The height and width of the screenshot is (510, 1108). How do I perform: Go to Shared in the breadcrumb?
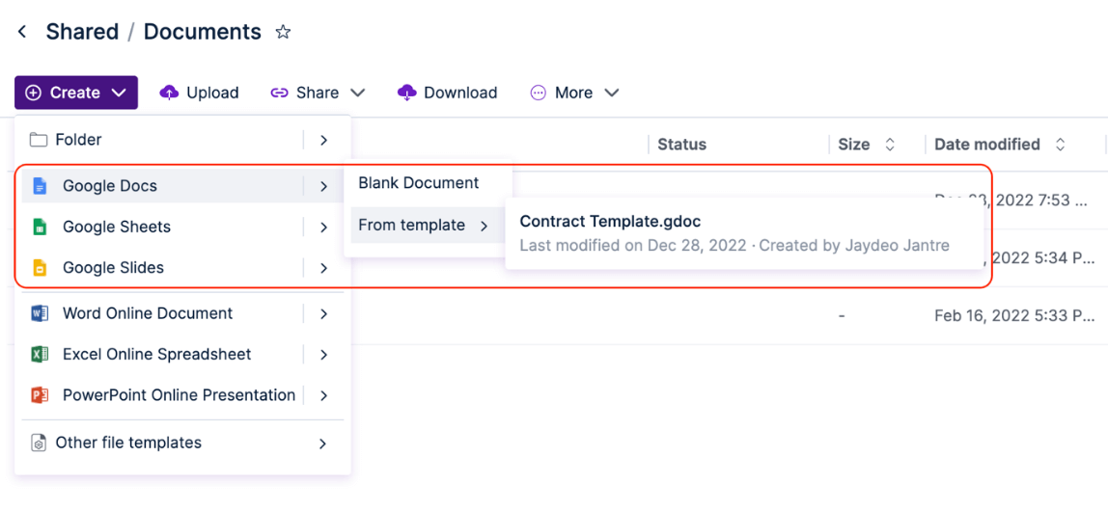click(82, 32)
